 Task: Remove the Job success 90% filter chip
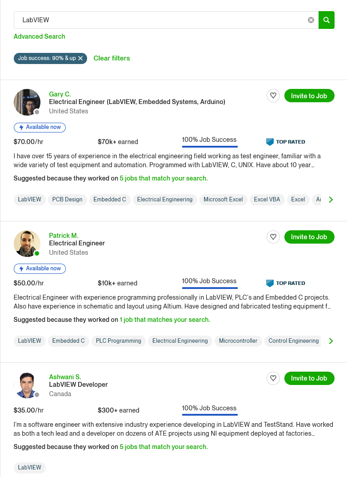pyautogui.click(x=80, y=58)
